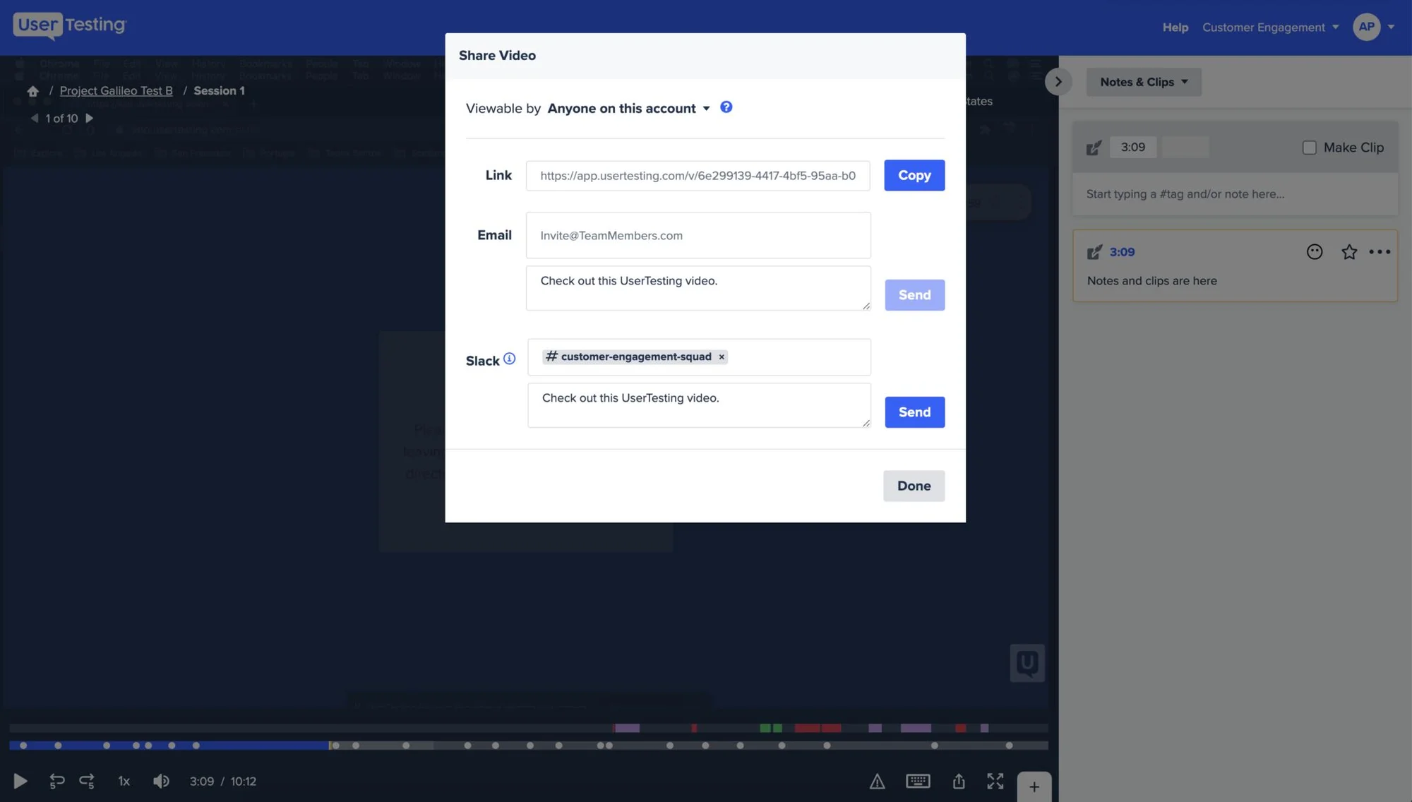Click the UserTesting watermark badge on video
The image size is (1412, 802).
point(1027,663)
